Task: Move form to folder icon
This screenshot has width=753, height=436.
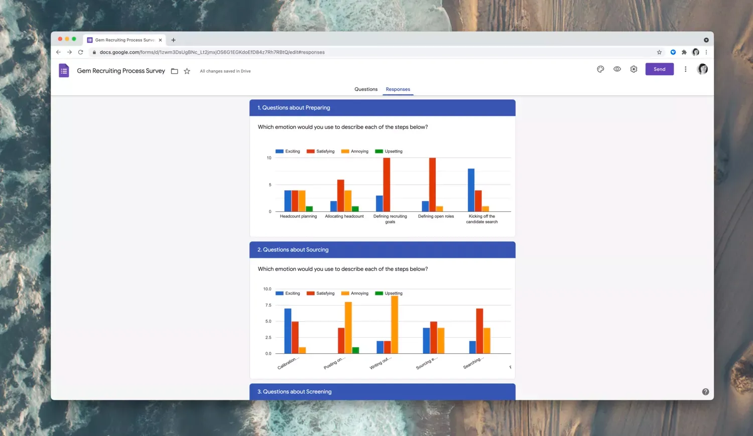Action: pyautogui.click(x=175, y=71)
